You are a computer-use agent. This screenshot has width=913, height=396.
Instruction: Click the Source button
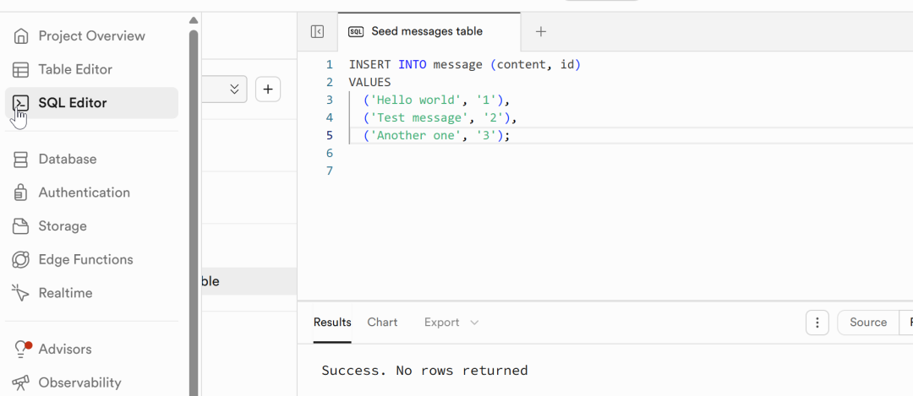pos(867,323)
